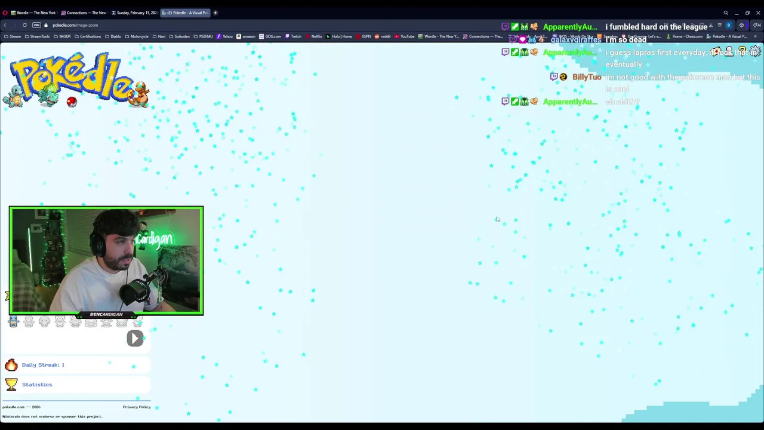Screen dimensions: 764x430
Task: Open the Stream bookmarks folder
Action: [x=13, y=36]
